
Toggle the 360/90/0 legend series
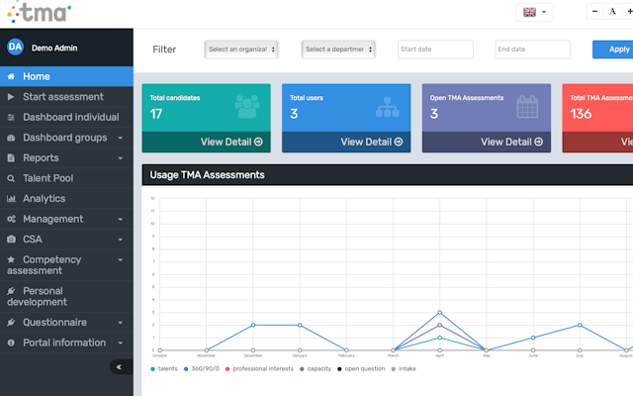click(207, 368)
